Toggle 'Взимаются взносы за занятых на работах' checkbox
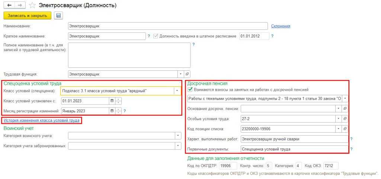Viewport: 381px width, 179px height. point(190,90)
